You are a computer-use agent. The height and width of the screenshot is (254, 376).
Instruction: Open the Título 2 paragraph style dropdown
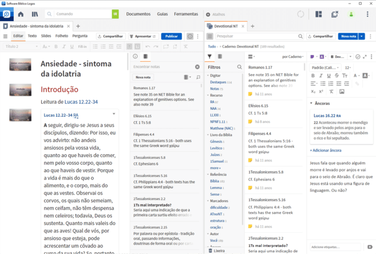[21, 46]
